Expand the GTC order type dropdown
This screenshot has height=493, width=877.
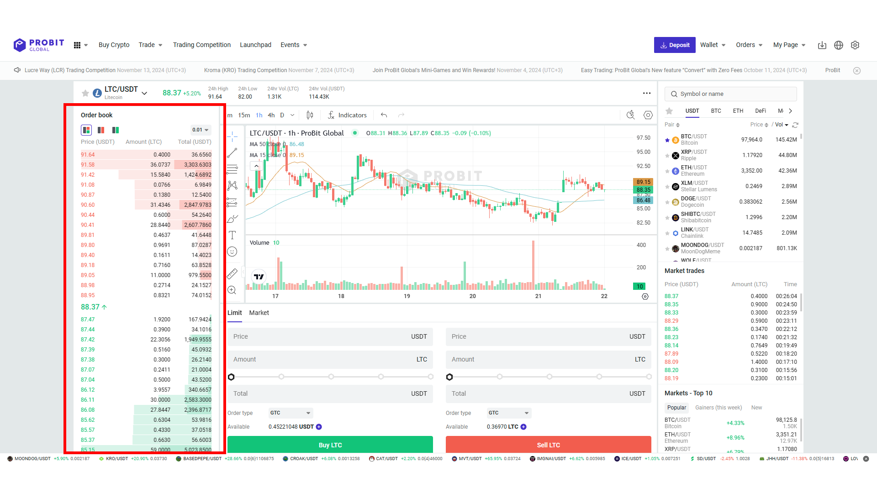290,413
